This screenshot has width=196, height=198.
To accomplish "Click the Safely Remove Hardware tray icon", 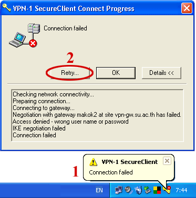I will 148,190.
